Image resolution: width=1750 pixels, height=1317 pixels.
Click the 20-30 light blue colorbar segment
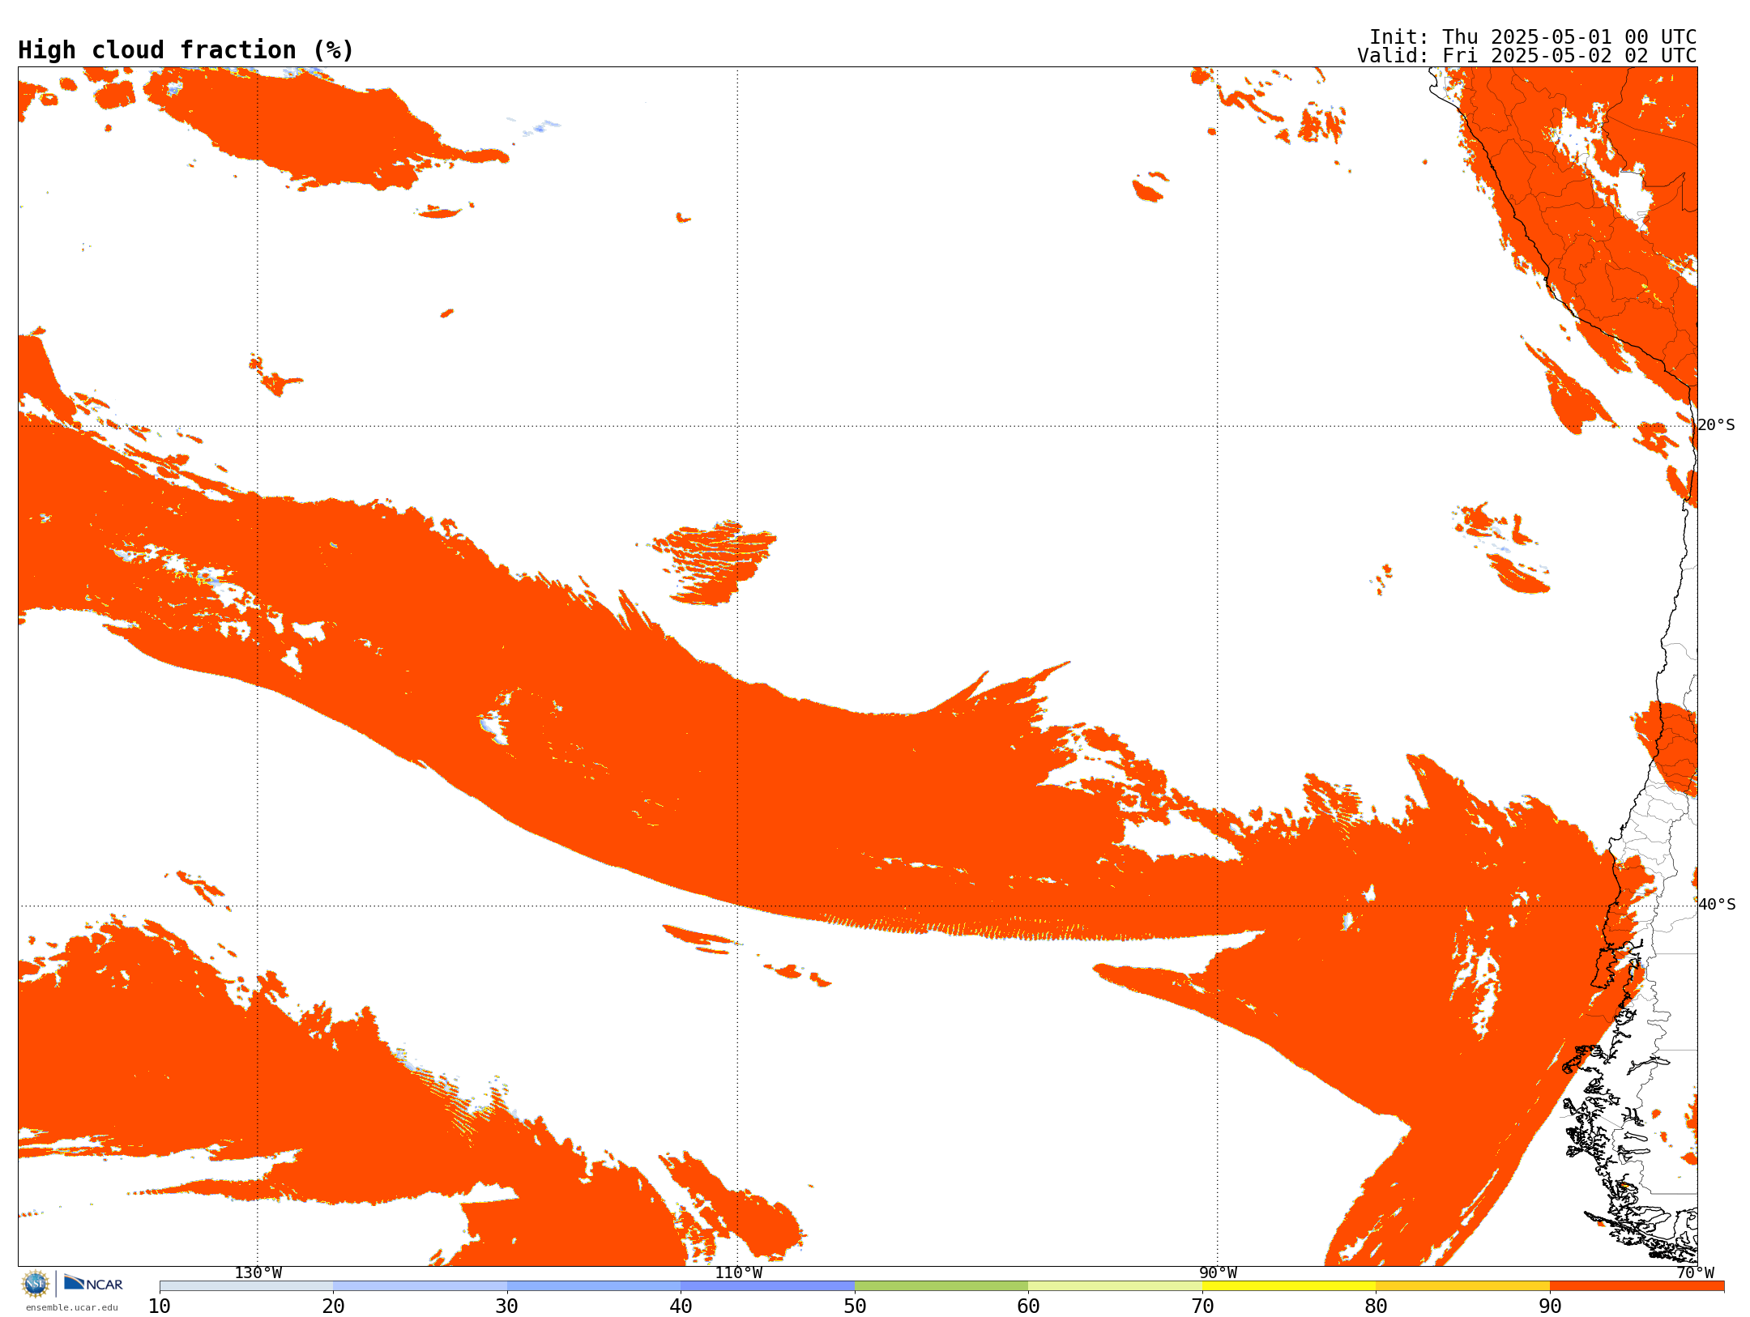[x=420, y=1286]
